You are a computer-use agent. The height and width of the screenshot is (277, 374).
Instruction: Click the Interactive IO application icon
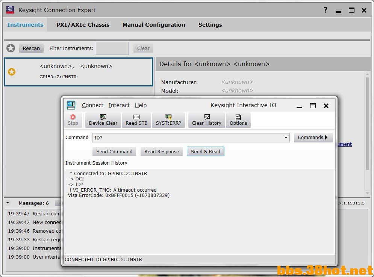[71, 105]
